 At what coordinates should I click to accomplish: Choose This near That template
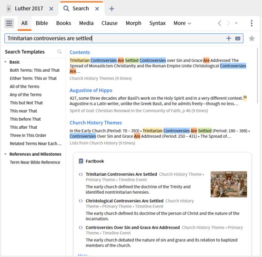23,111
